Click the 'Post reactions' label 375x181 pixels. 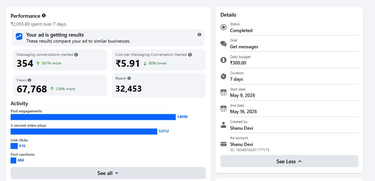click(23, 155)
